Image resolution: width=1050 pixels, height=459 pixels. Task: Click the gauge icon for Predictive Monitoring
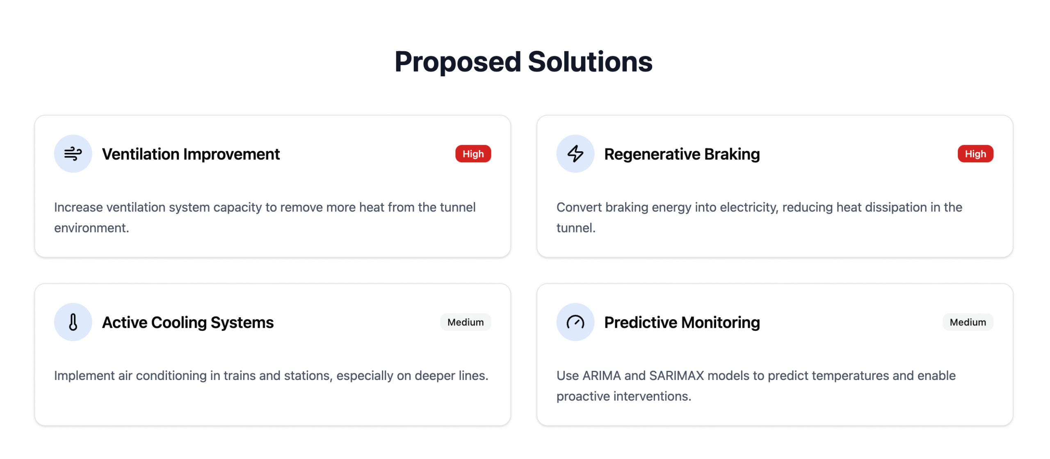575,322
